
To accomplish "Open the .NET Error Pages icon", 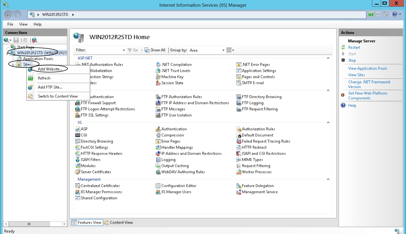I will click(239, 64).
